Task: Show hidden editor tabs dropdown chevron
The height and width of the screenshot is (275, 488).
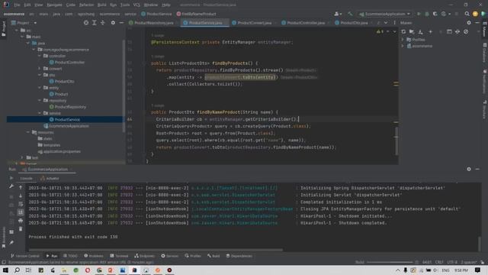Action: (386, 23)
